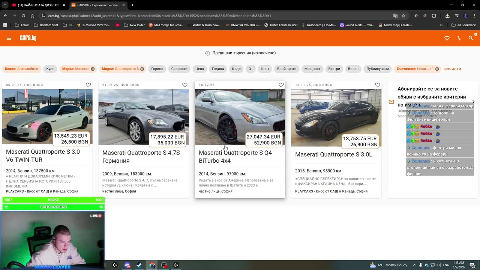
Task: Open Steam from the taskbar
Action: (139, 265)
